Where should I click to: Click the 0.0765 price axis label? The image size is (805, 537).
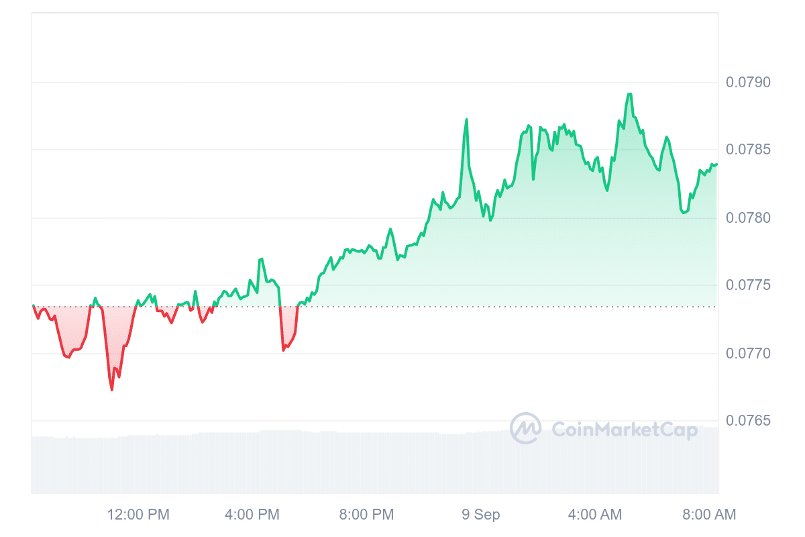coord(748,421)
